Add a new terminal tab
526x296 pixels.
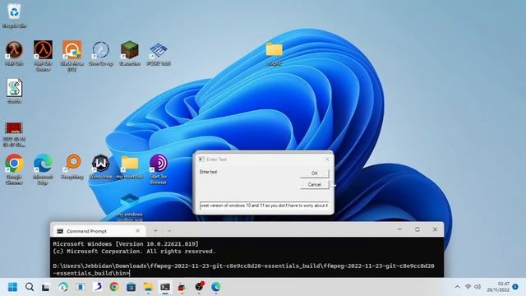155,231
